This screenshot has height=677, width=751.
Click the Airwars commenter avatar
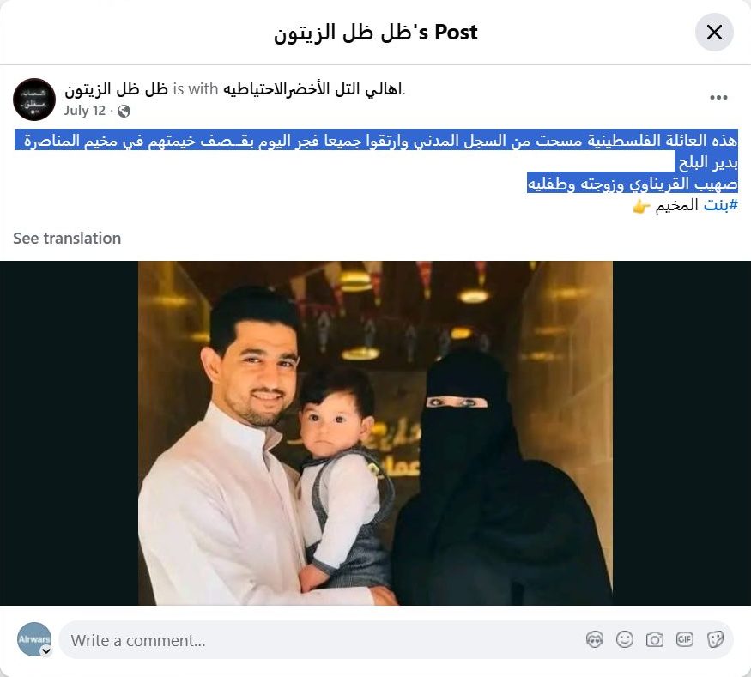point(34,639)
